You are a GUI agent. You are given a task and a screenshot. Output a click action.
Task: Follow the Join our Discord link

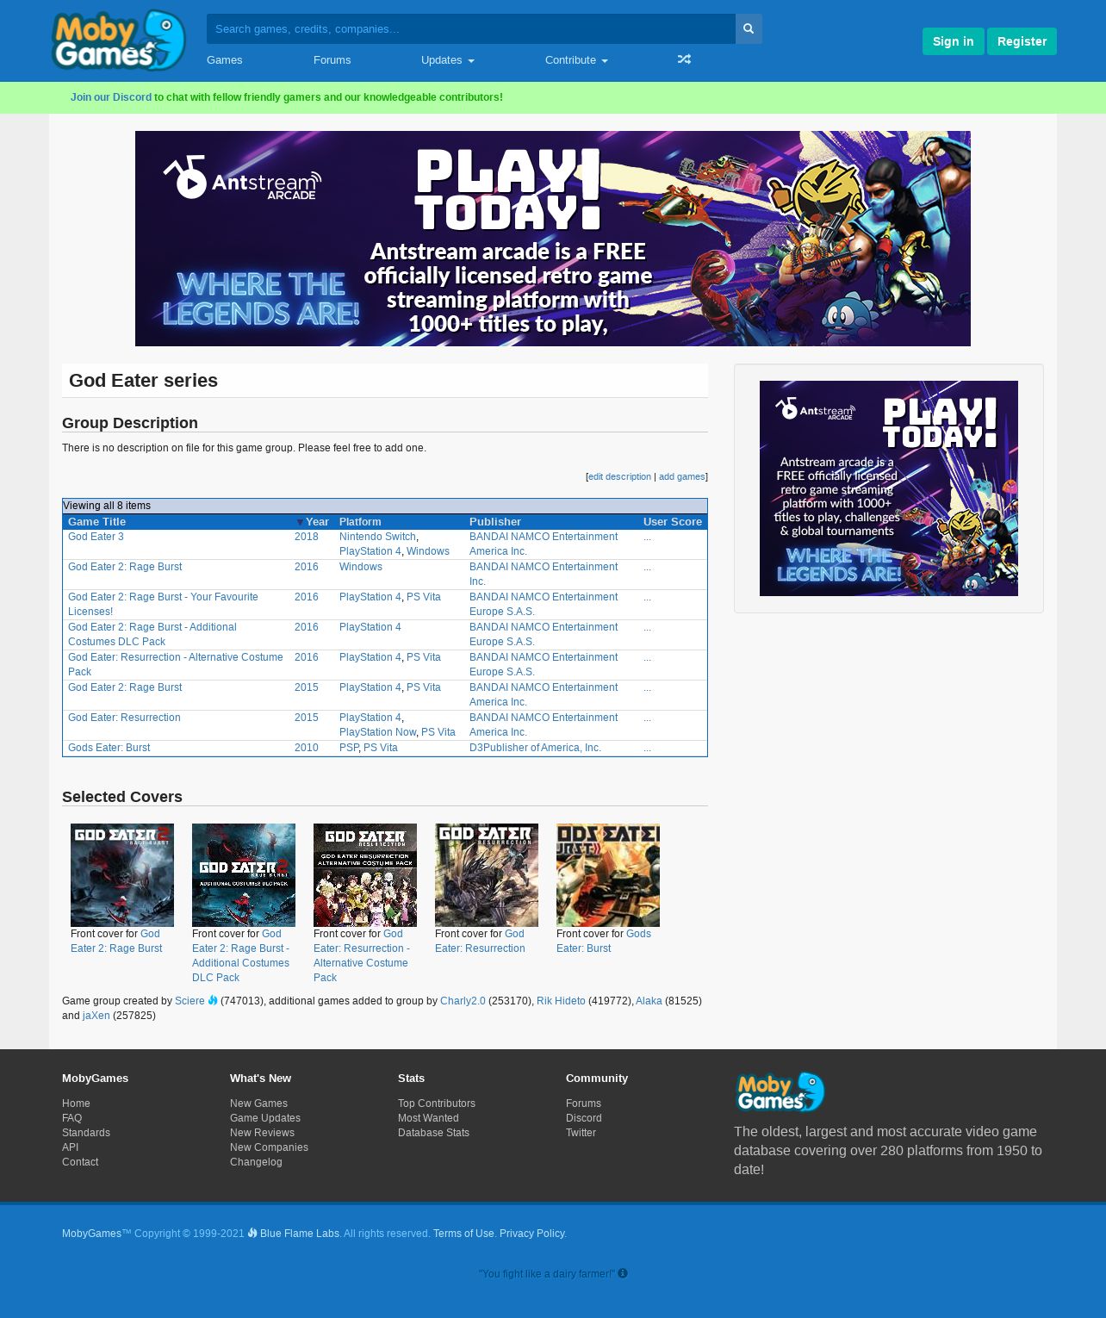(x=111, y=97)
